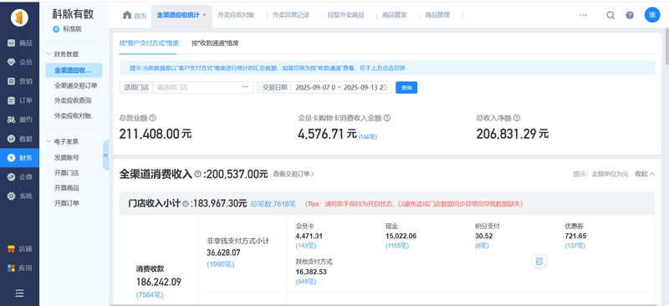Open the 店铺 sidebar module
Image resolution: width=669 pixels, height=306 pixels.
point(19,249)
